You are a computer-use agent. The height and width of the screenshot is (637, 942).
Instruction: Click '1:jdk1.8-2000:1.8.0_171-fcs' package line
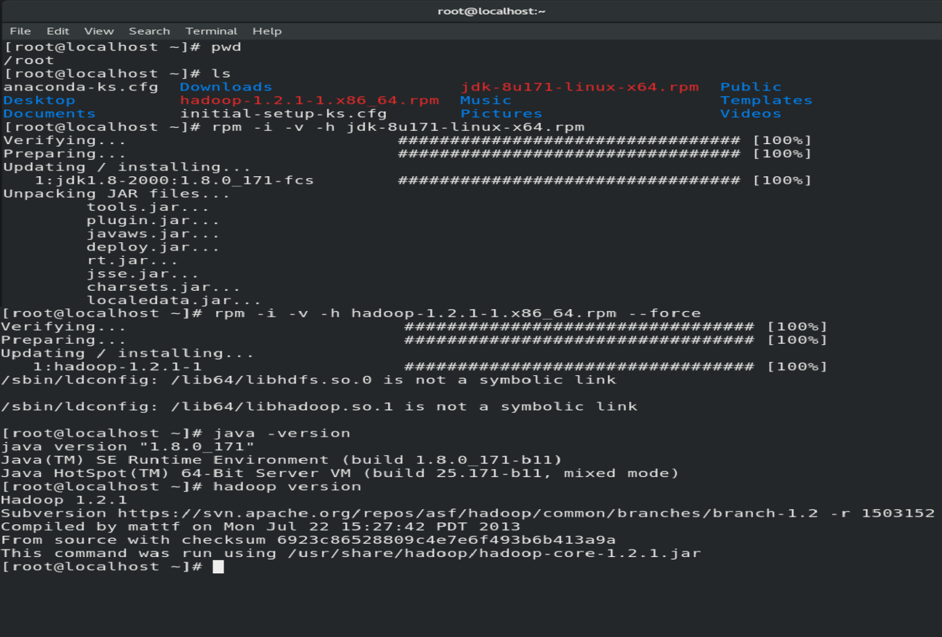[174, 180]
